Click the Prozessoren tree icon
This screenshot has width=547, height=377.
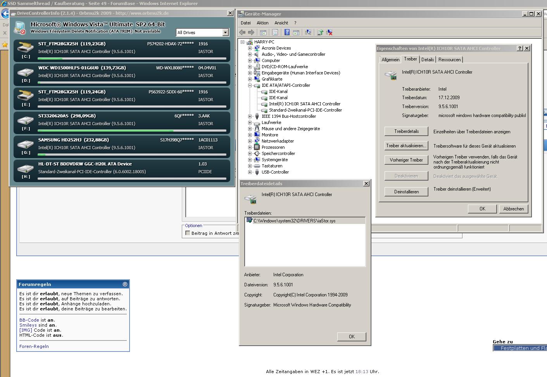[x=257, y=147]
